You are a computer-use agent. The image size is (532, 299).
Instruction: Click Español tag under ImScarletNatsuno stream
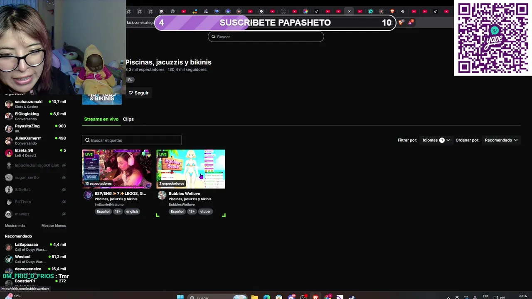tap(103, 211)
